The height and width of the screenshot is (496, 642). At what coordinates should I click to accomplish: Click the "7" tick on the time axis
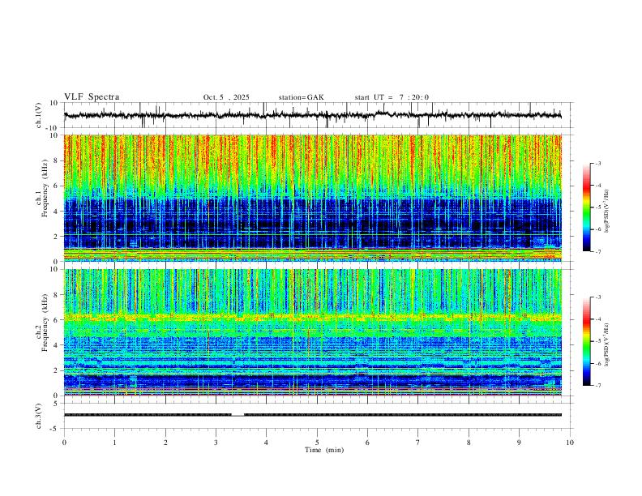pos(418,443)
